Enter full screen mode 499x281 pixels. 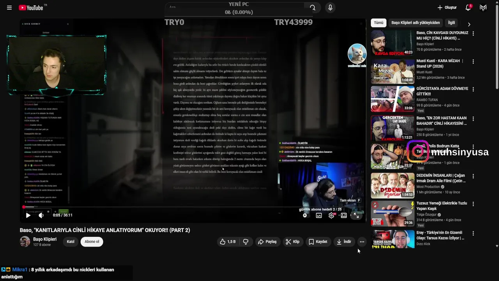356,215
